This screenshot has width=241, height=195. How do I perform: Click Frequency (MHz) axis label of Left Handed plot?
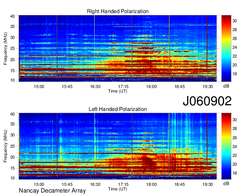click(x=5, y=146)
